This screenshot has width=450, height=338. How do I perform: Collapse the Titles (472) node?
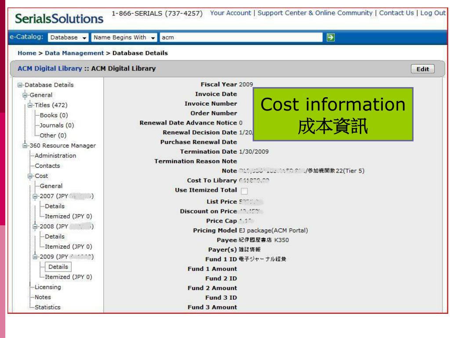click(30, 105)
